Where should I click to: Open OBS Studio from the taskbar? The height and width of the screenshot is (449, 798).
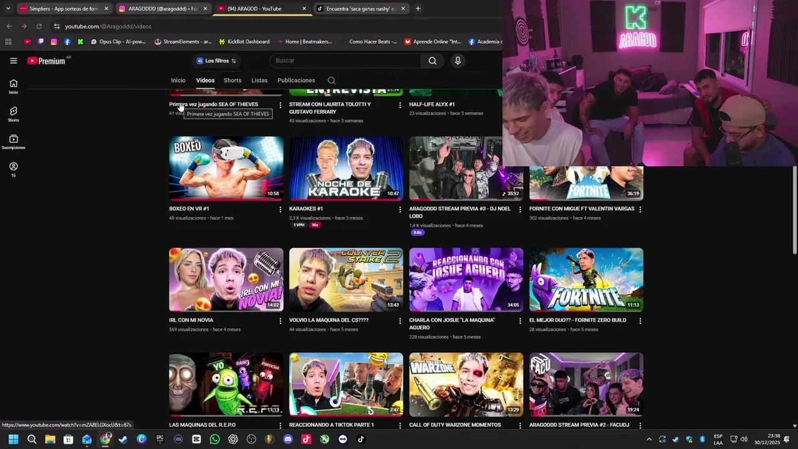pos(251,439)
